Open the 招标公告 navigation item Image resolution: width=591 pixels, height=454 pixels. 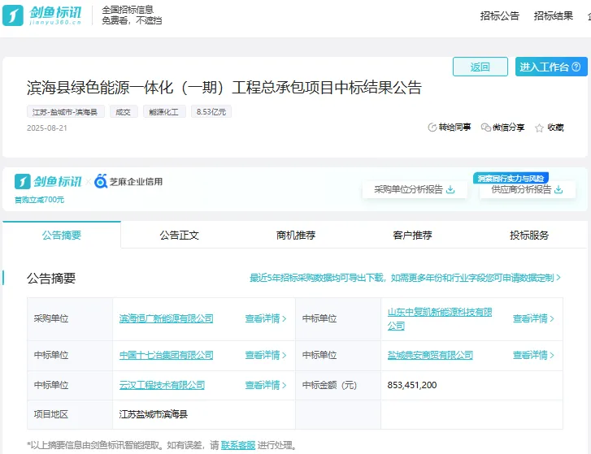499,15
